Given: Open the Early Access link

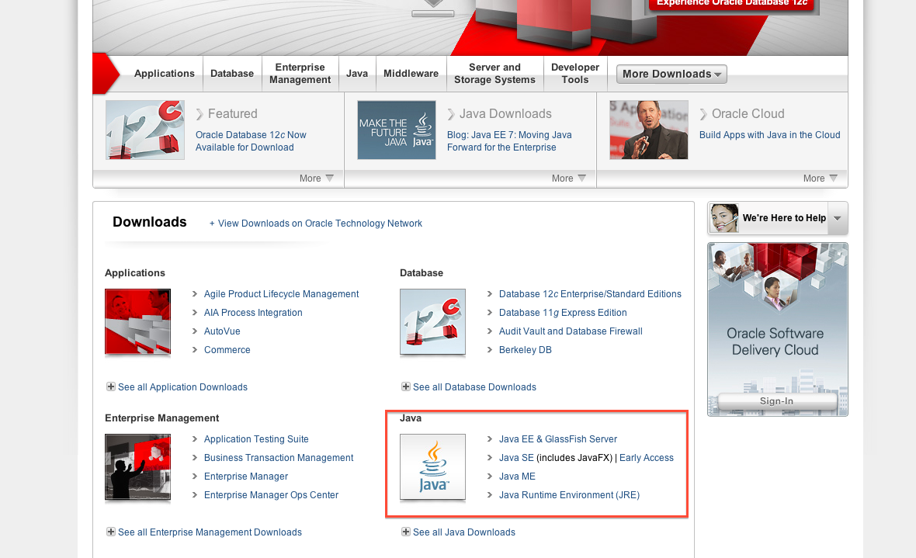Looking at the screenshot, I should pyautogui.click(x=646, y=458).
